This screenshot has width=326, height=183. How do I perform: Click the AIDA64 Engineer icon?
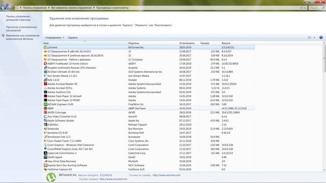pyautogui.click(x=45, y=104)
